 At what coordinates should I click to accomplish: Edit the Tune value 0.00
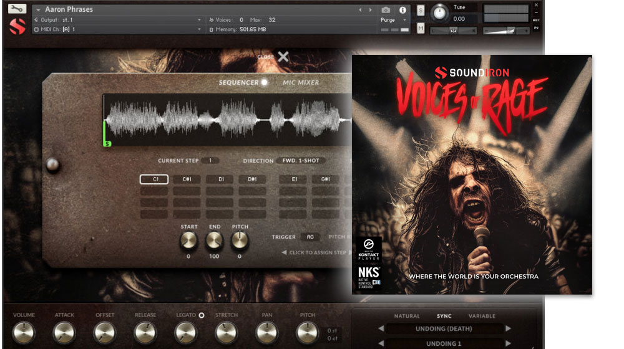click(x=459, y=19)
